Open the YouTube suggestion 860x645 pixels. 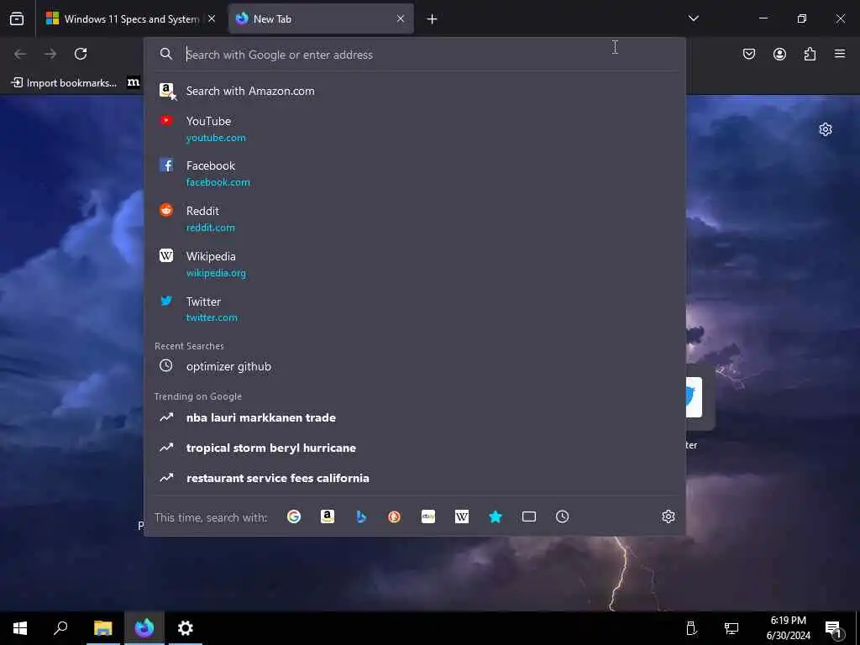[x=415, y=128]
